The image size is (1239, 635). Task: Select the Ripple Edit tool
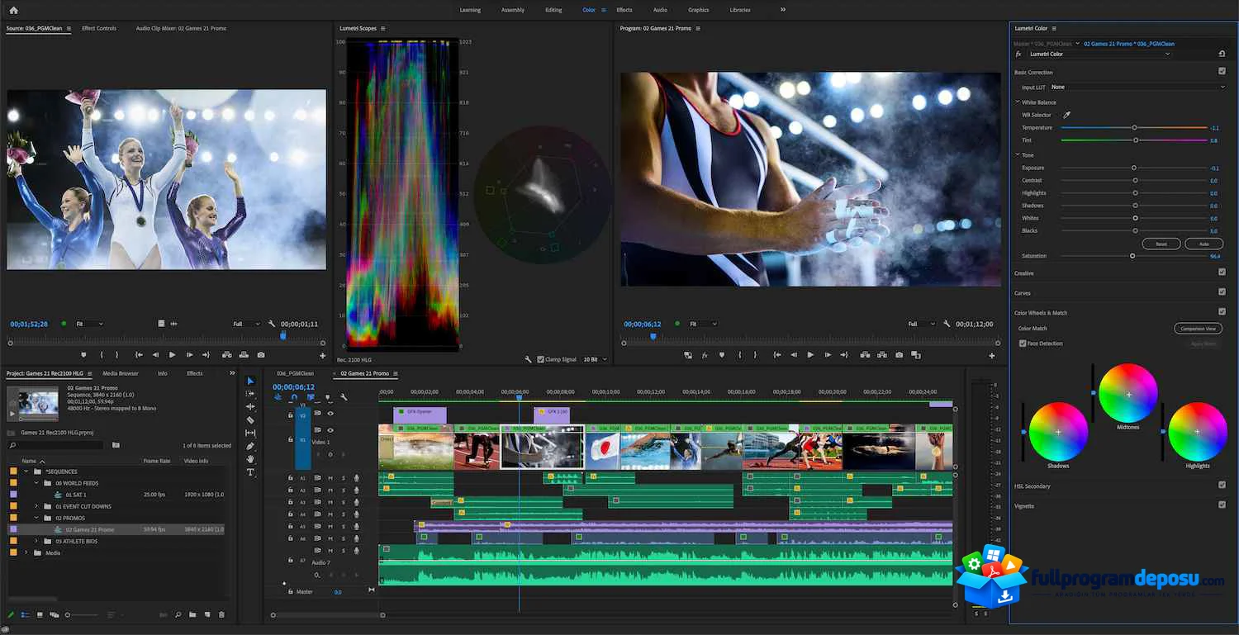250,407
